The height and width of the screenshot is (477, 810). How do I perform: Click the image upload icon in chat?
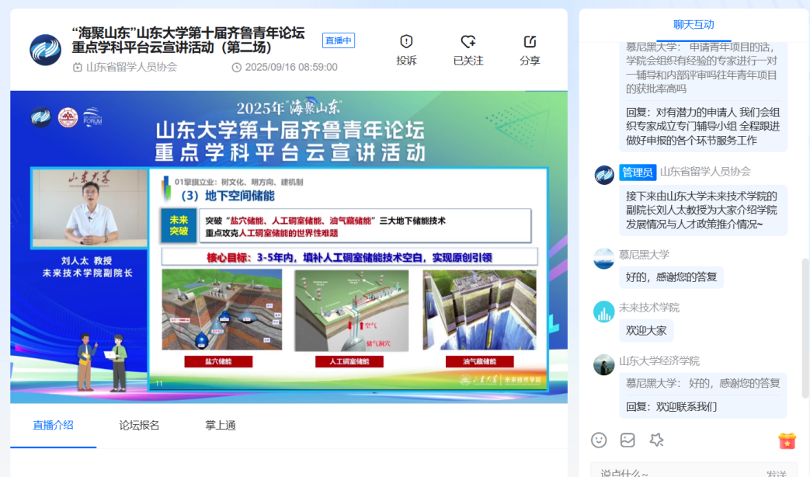coord(627,440)
